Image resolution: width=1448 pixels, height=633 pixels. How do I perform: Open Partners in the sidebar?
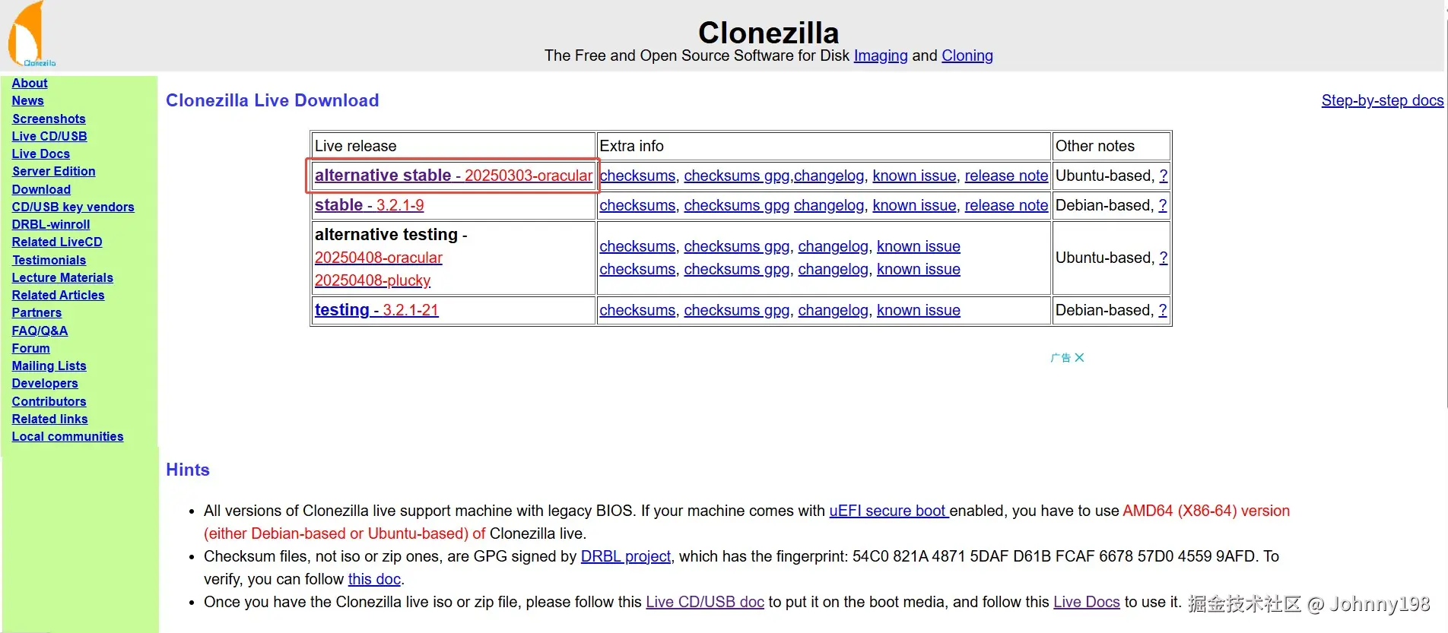37,312
